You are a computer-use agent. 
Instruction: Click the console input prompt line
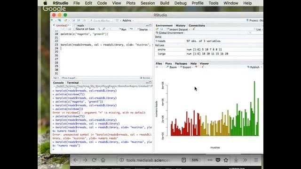coord(102,149)
